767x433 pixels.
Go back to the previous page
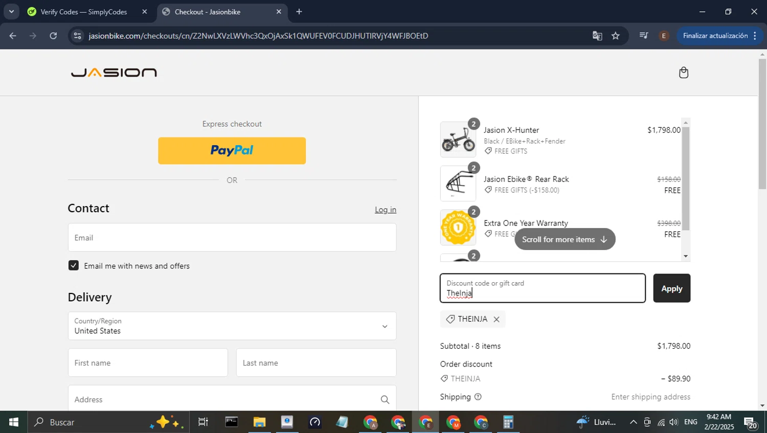(x=13, y=36)
